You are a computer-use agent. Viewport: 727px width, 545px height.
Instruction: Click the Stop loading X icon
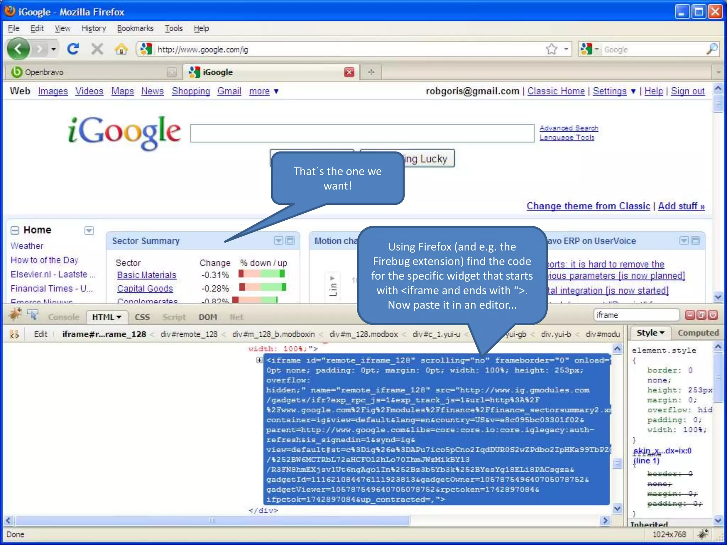[97, 49]
